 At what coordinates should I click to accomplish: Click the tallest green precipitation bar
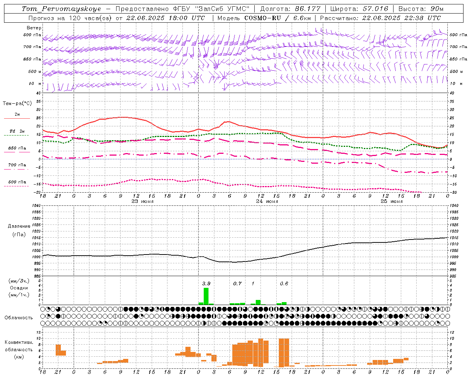tap(206, 296)
